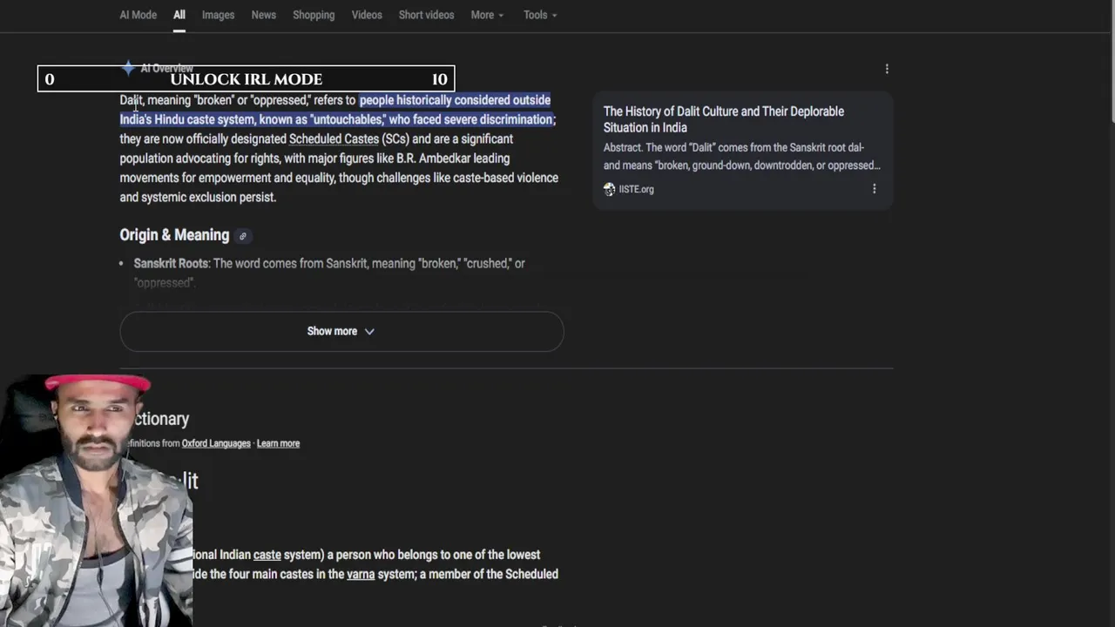This screenshot has height=627, width=1115.
Task: Open the Oxford Languages link
Action: pos(216,443)
